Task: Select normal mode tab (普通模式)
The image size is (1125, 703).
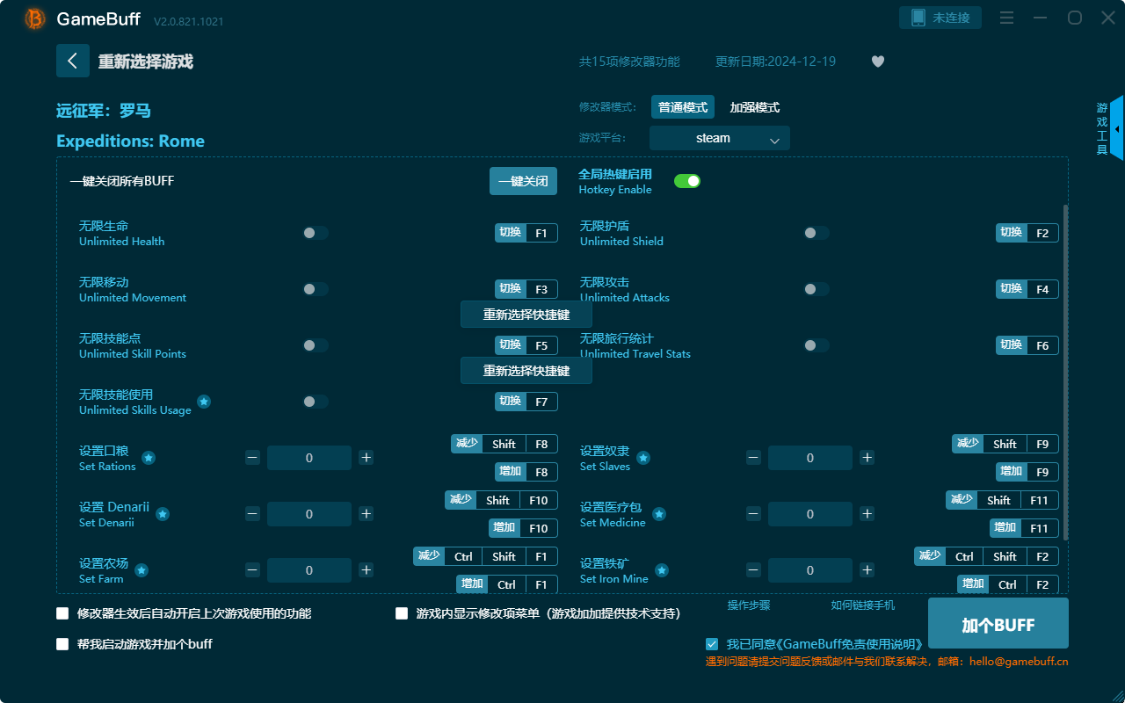Action: [x=683, y=107]
